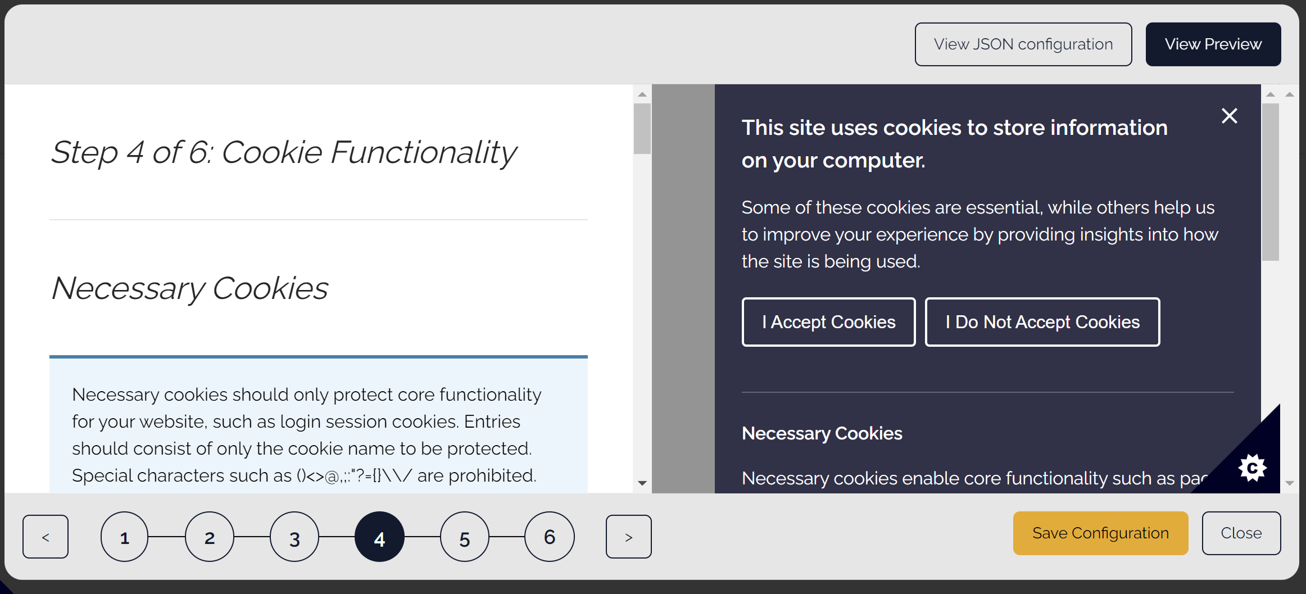Click preview panel scroll down arrow
The height and width of the screenshot is (594, 1306).
click(1290, 483)
